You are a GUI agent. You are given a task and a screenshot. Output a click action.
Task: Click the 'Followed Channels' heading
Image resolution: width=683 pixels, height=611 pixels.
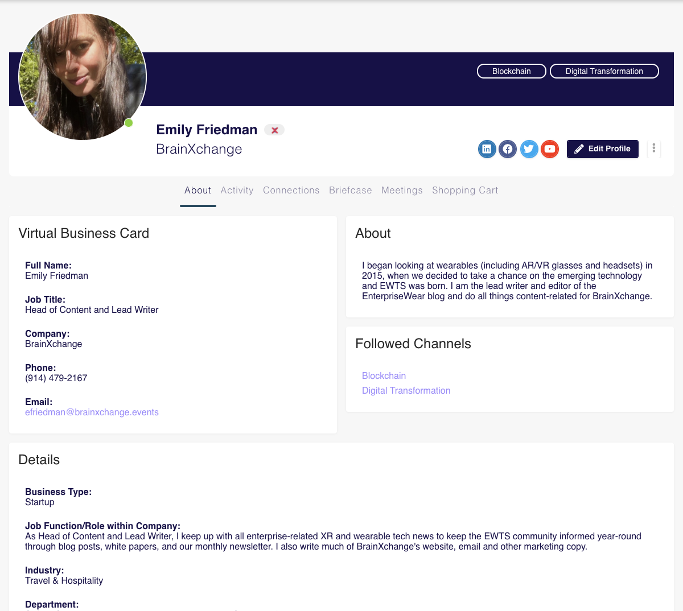(x=413, y=344)
